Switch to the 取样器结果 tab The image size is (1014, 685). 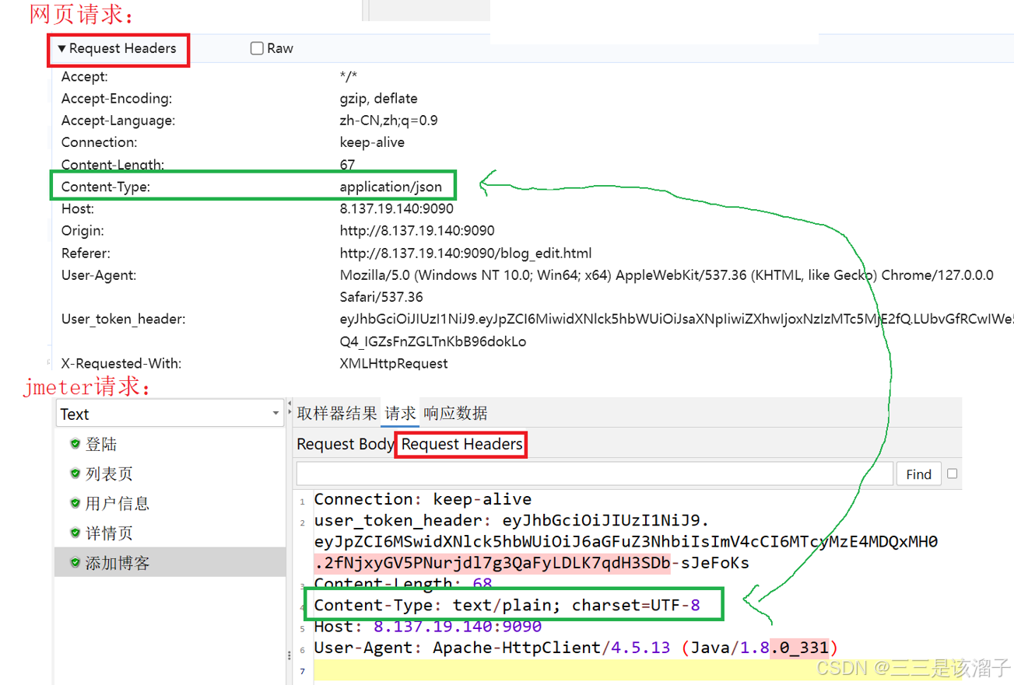[x=336, y=413]
